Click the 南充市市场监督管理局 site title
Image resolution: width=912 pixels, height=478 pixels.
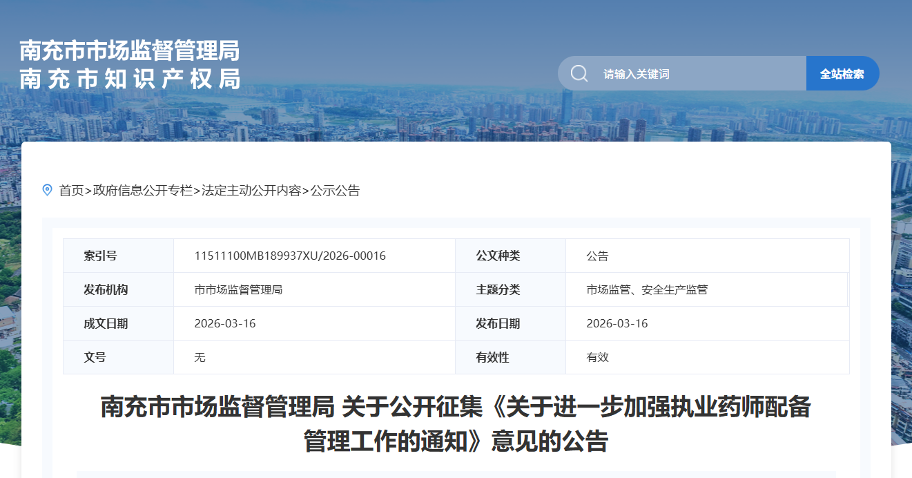click(x=130, y=50)
